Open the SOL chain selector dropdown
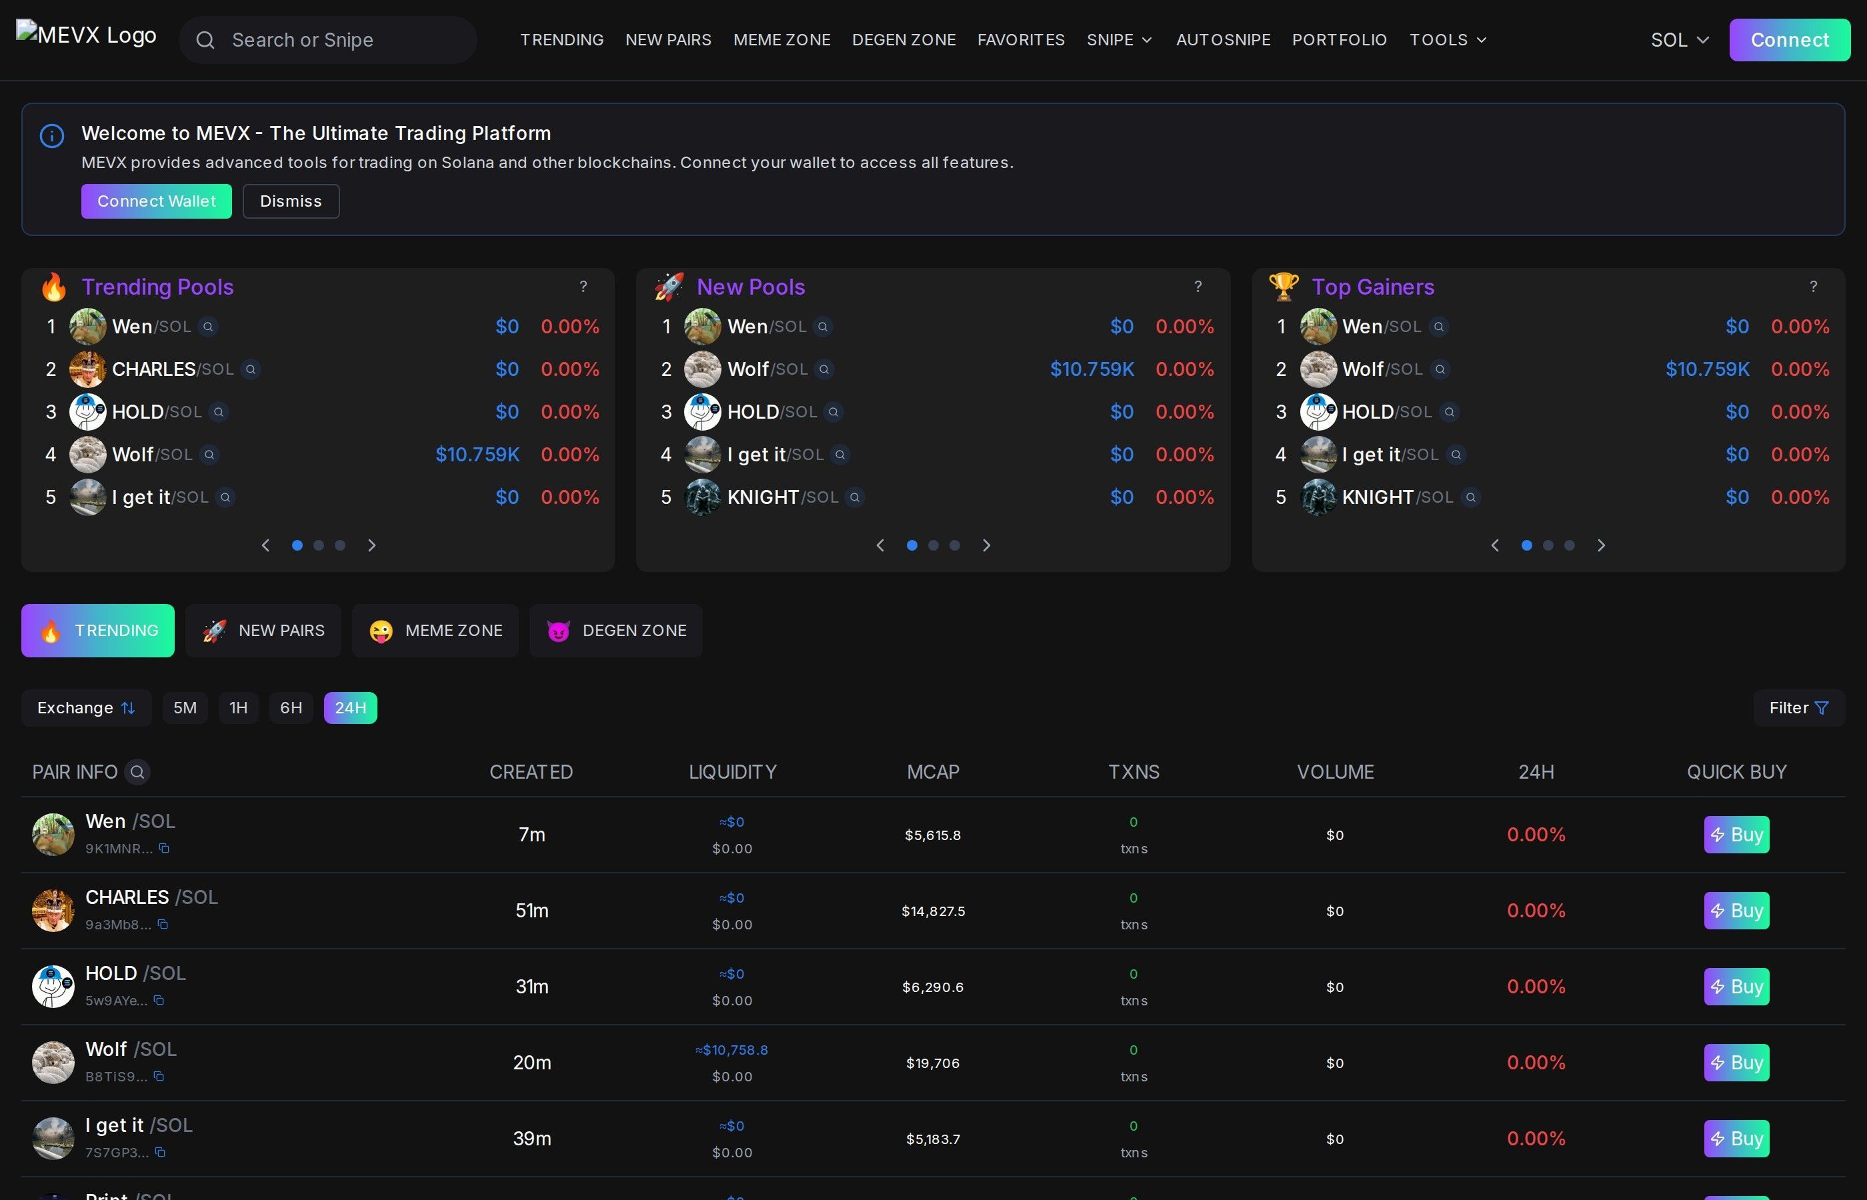 (x=1678, y=40)
